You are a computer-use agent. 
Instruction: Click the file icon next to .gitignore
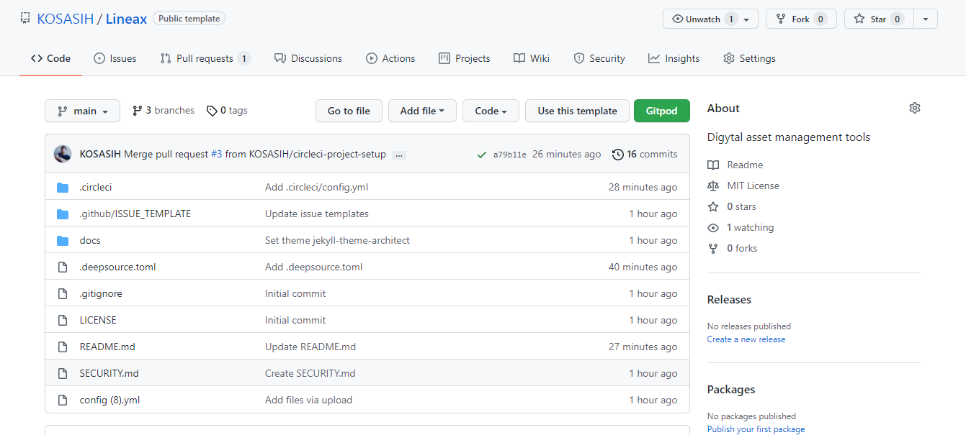point(63,293)
